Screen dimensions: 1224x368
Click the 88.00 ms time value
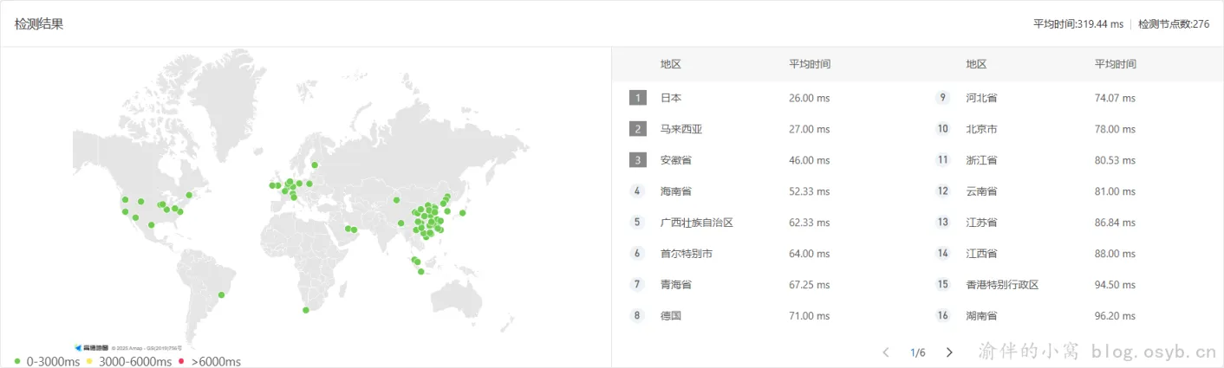pyautogui.click(x=1115, y=254)
